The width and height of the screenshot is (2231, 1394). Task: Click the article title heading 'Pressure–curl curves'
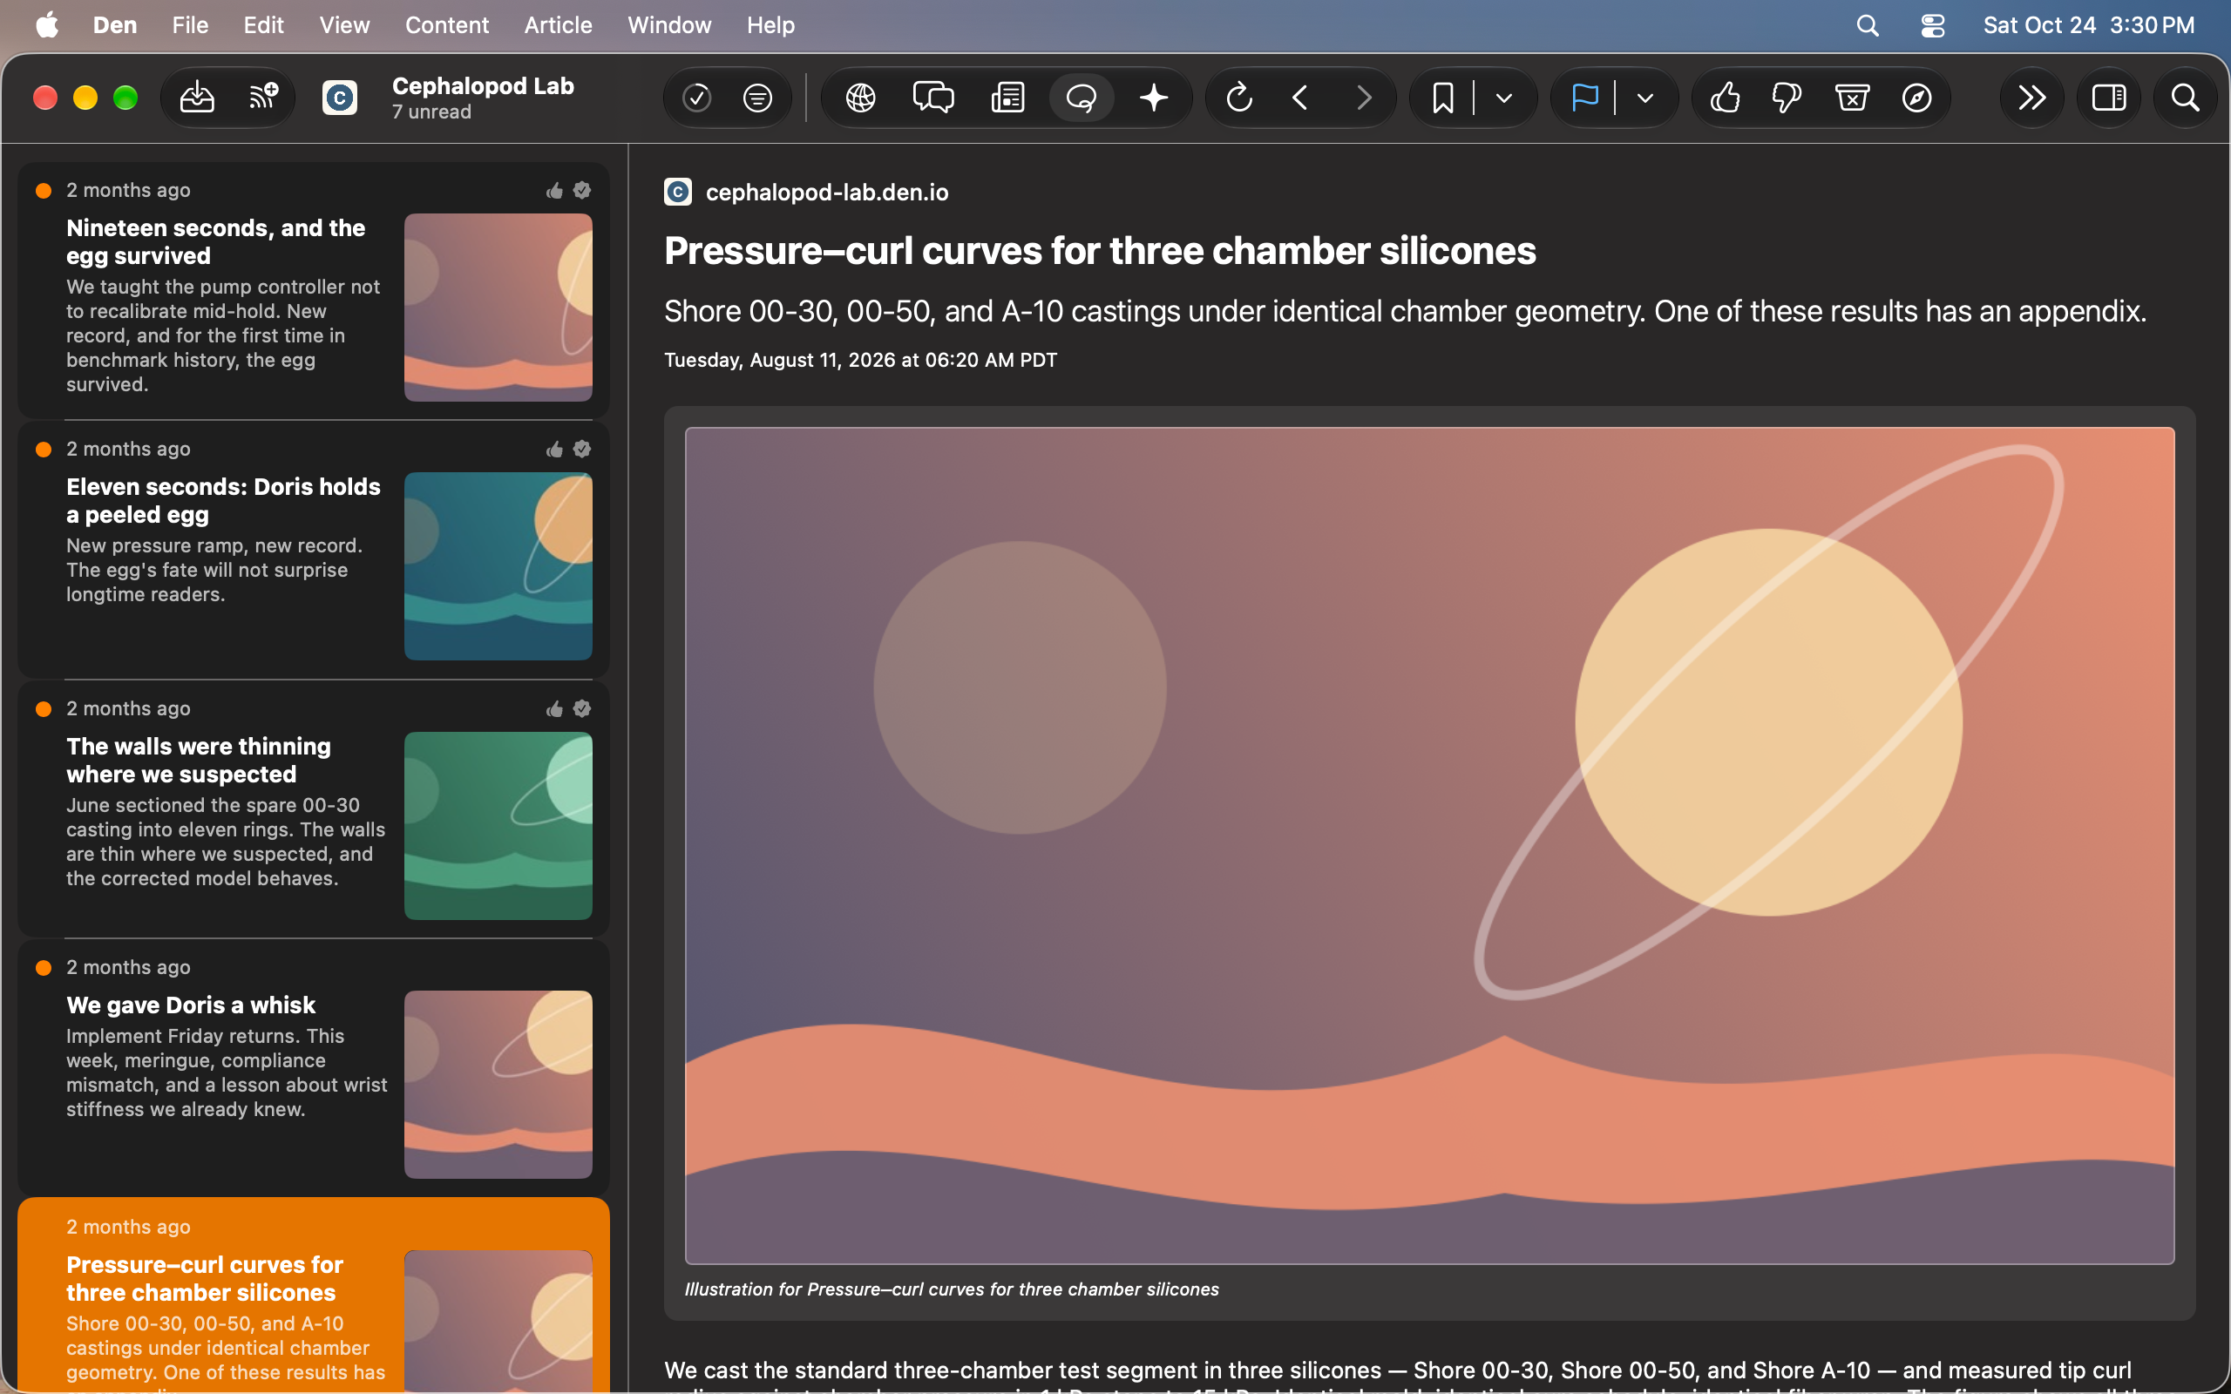pos(1100,251)
